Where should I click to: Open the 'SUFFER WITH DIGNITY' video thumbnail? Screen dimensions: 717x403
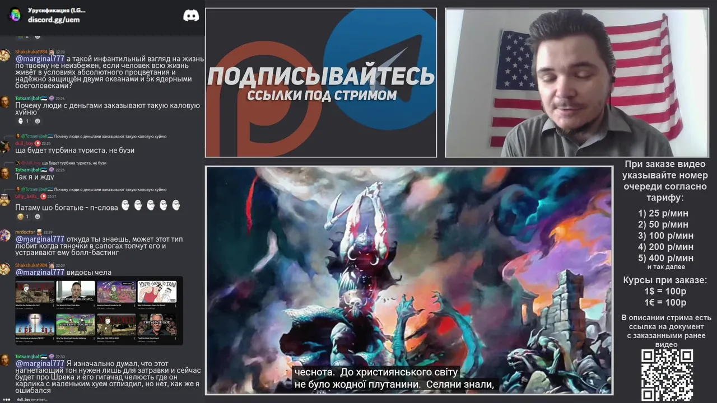click(76, 324)
